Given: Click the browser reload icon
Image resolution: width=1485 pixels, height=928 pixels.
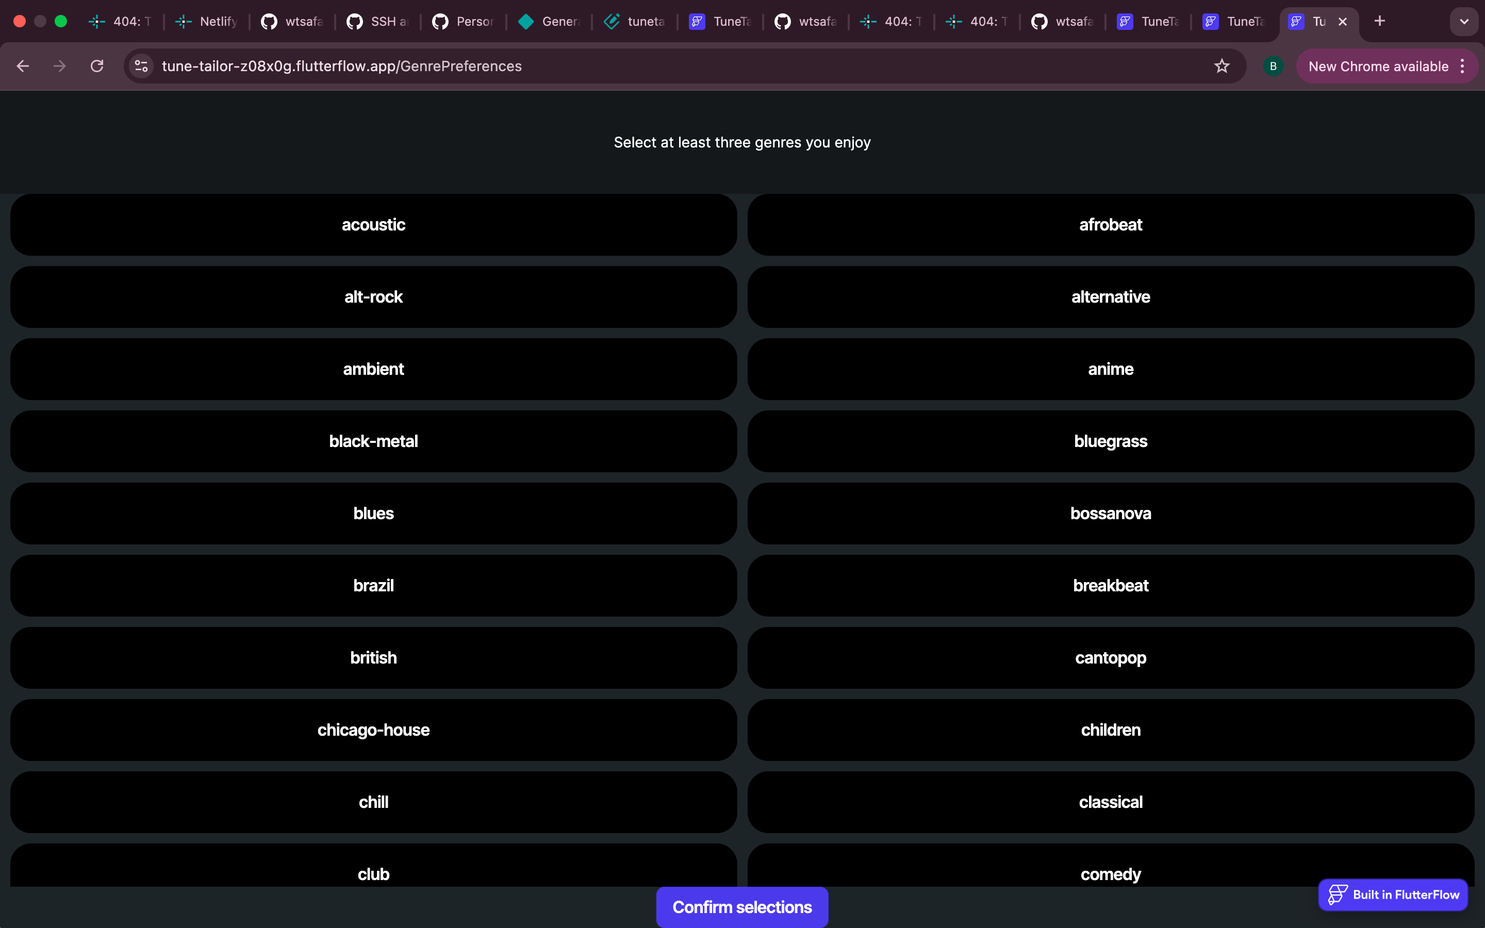Looking at the screenshot, I should (x=97, y=67).
